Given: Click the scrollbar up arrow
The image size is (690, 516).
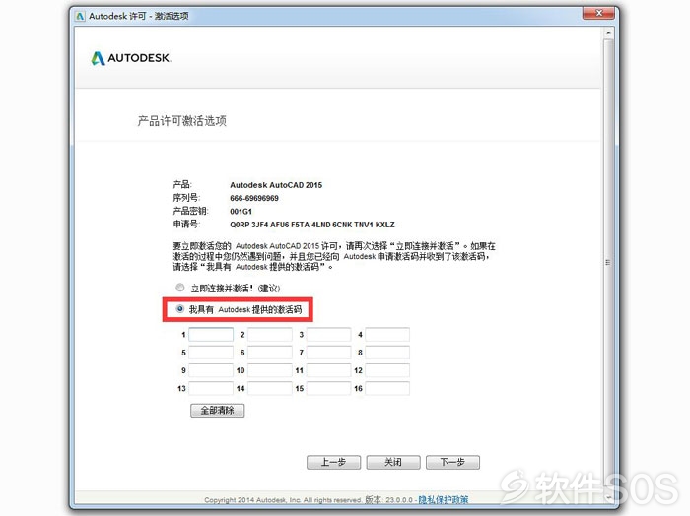Looking at the screenshot, I should [608, 32].
